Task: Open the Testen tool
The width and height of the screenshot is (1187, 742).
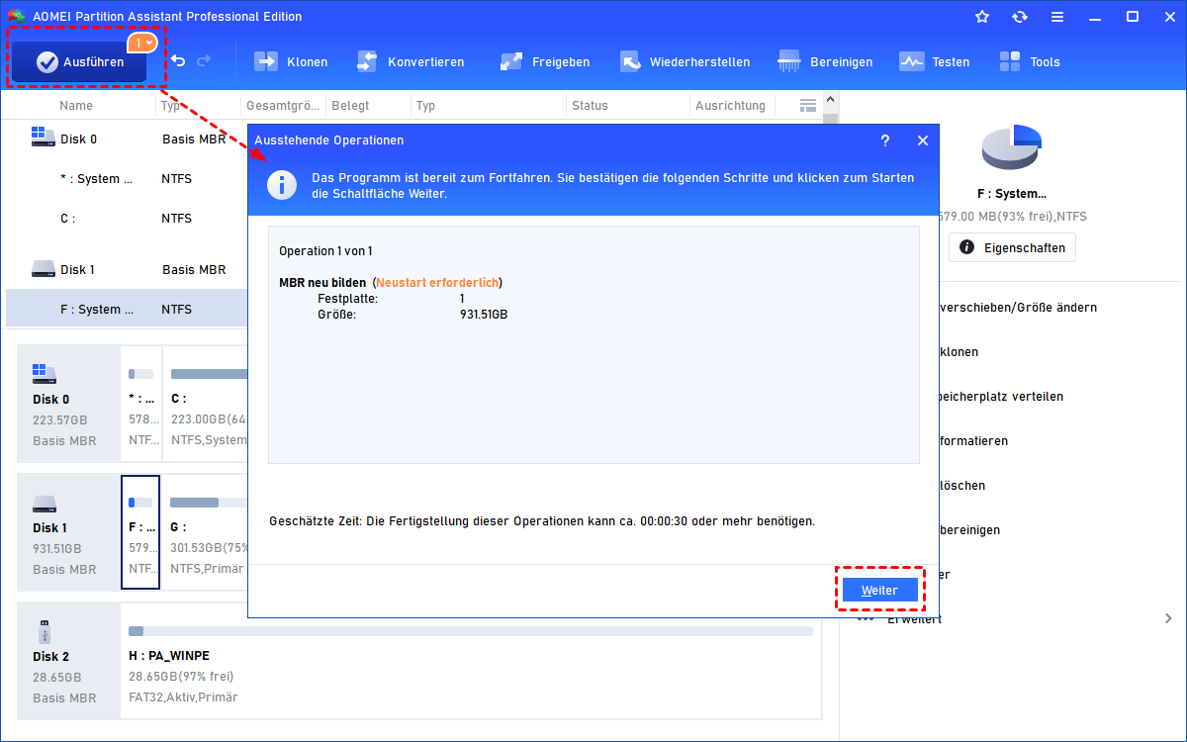Action: [935, 61]
